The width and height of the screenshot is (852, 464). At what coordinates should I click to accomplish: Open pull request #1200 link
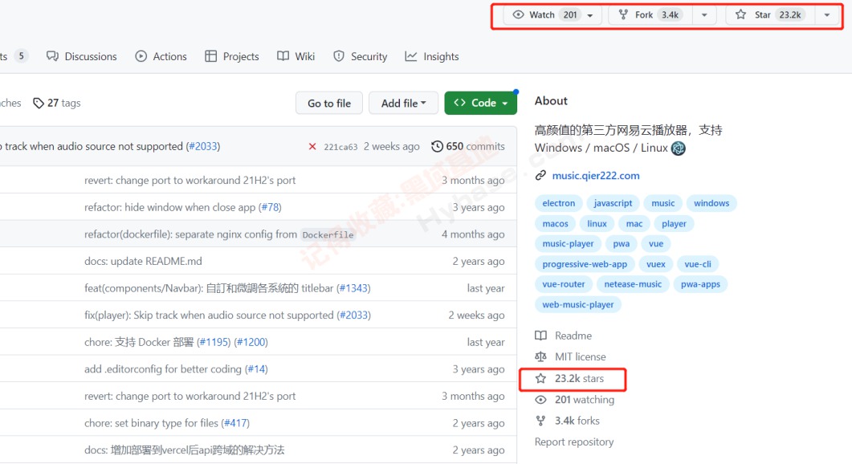pyautogui.click(x=251, y=342)
